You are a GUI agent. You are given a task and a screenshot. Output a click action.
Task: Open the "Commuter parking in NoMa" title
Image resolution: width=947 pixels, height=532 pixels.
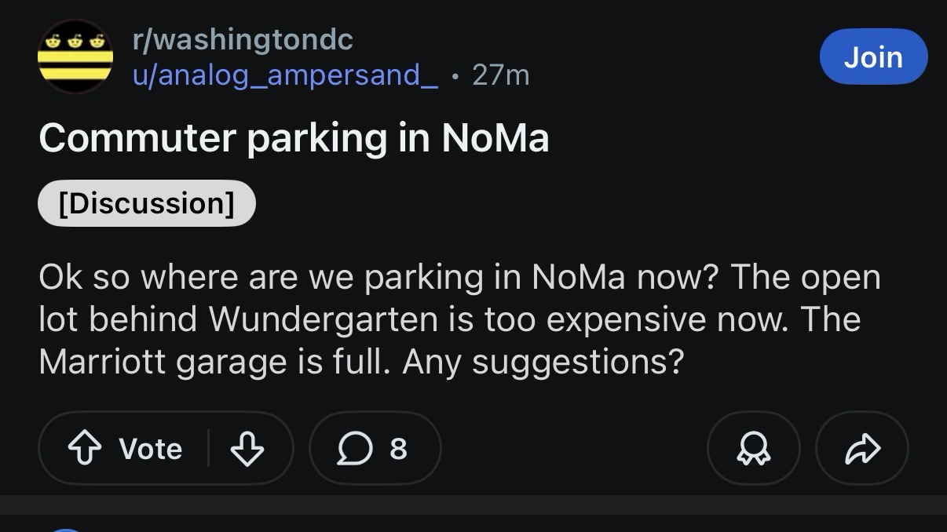294,138
